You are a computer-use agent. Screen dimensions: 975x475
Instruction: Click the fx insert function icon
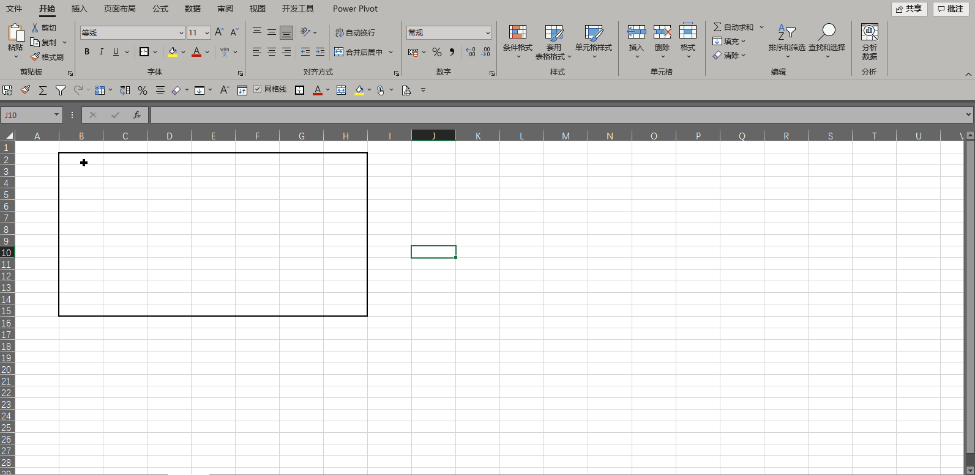pyautogui.click(x=137, y=115)
